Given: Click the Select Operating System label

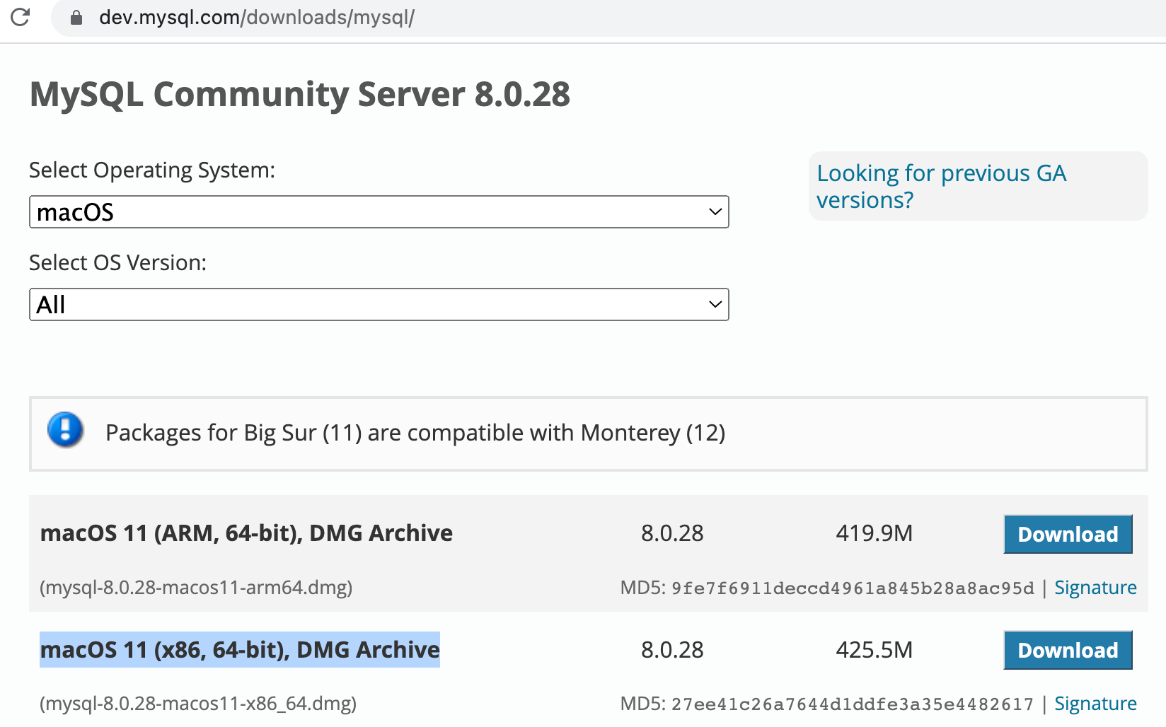Looking at the screenshot, I should click(152, 170).
